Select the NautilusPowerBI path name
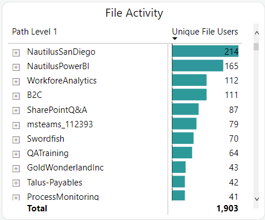Screen dimensions: 265x220 [58, 66]
